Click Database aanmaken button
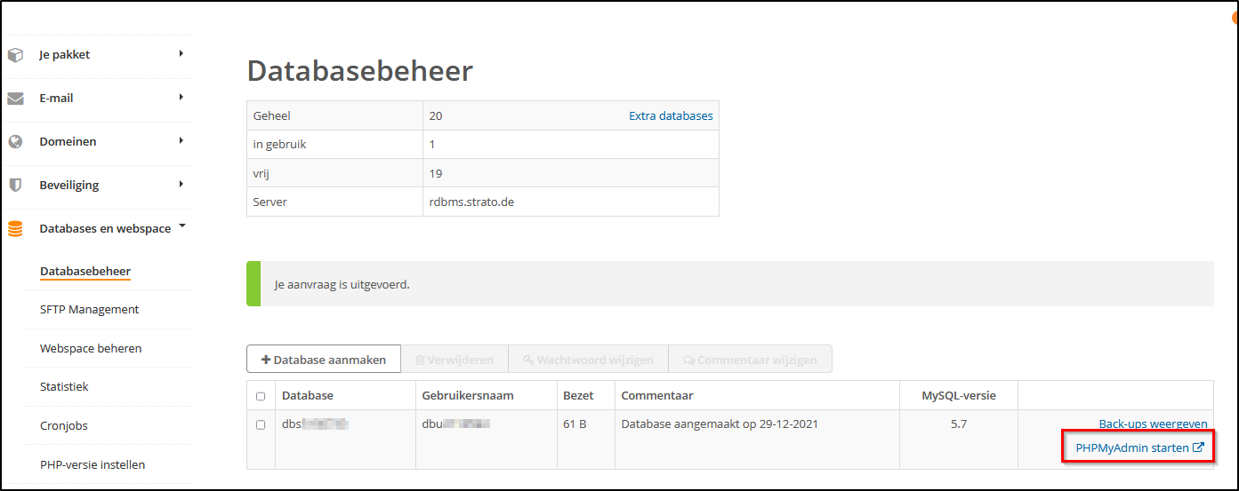The image size is (1239, 491). [324, 360]
